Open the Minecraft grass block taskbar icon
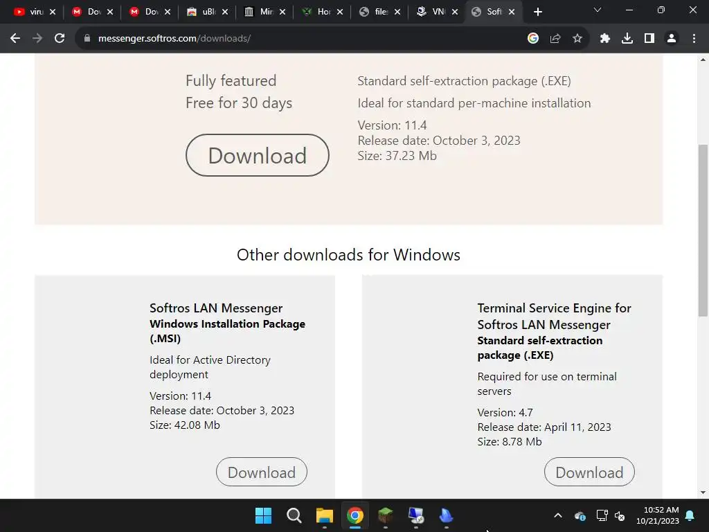 (385, 515)
